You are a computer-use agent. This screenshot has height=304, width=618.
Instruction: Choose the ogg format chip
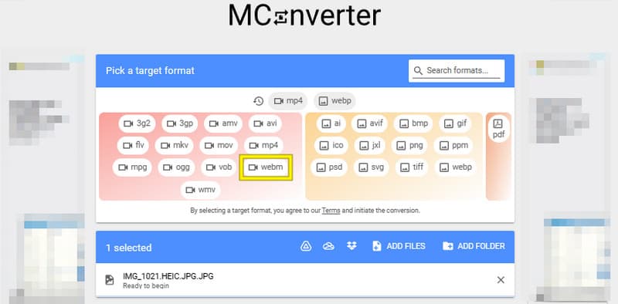177,167
